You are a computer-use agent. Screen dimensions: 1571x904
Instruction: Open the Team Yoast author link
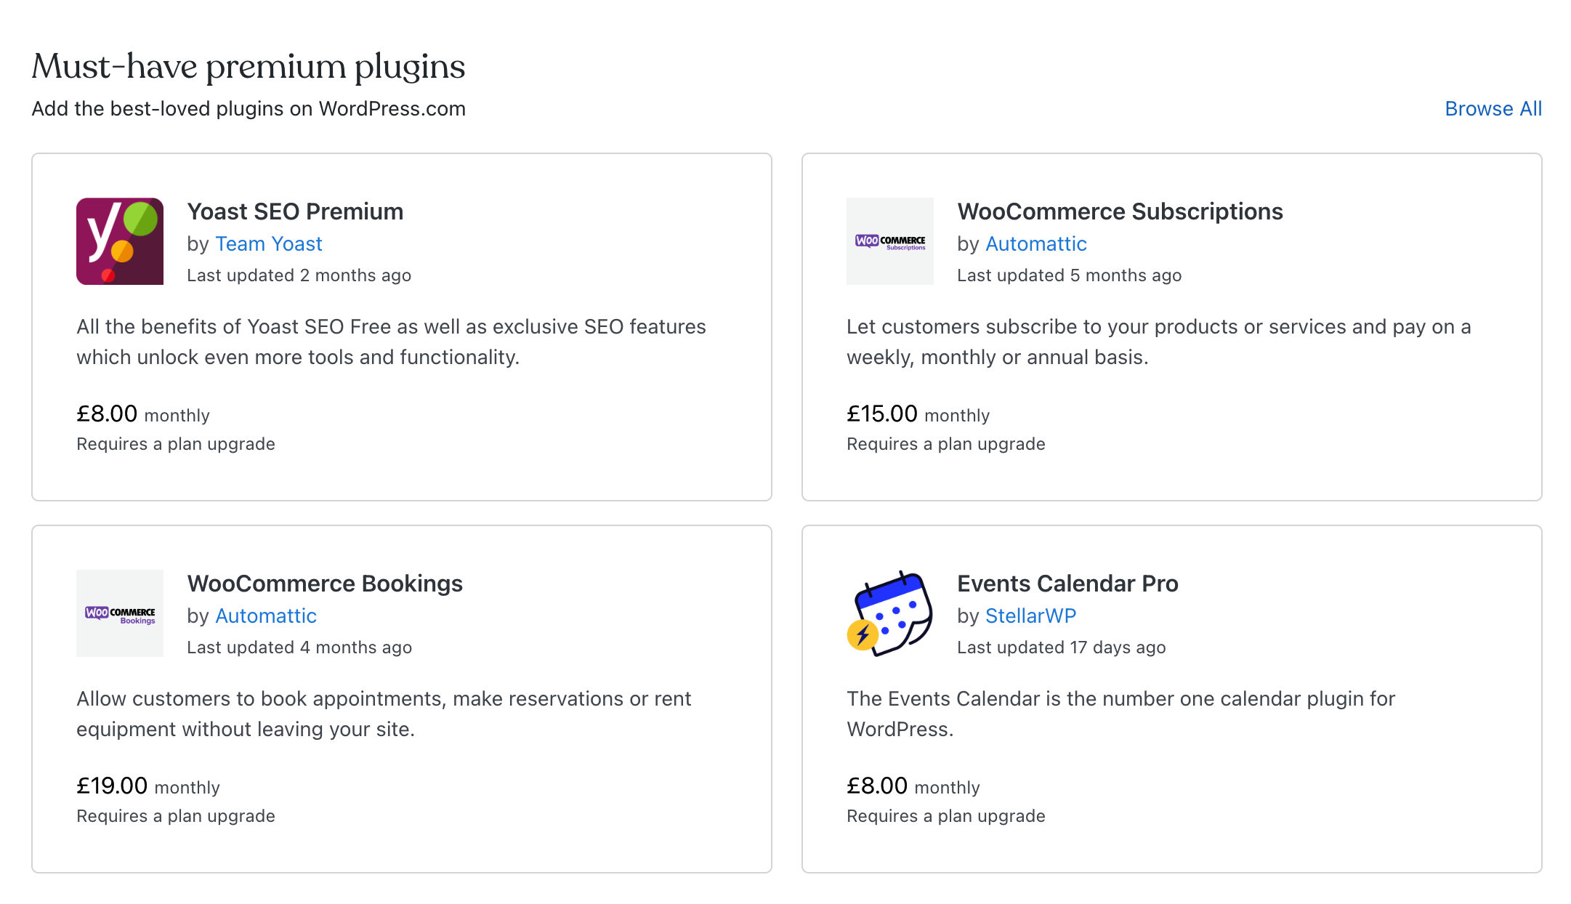[268, 244]
